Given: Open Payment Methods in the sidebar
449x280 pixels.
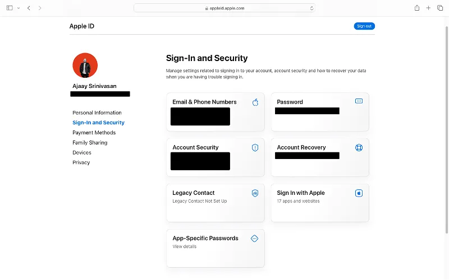Looking at the screenshot, I should [x=94, y=133].
